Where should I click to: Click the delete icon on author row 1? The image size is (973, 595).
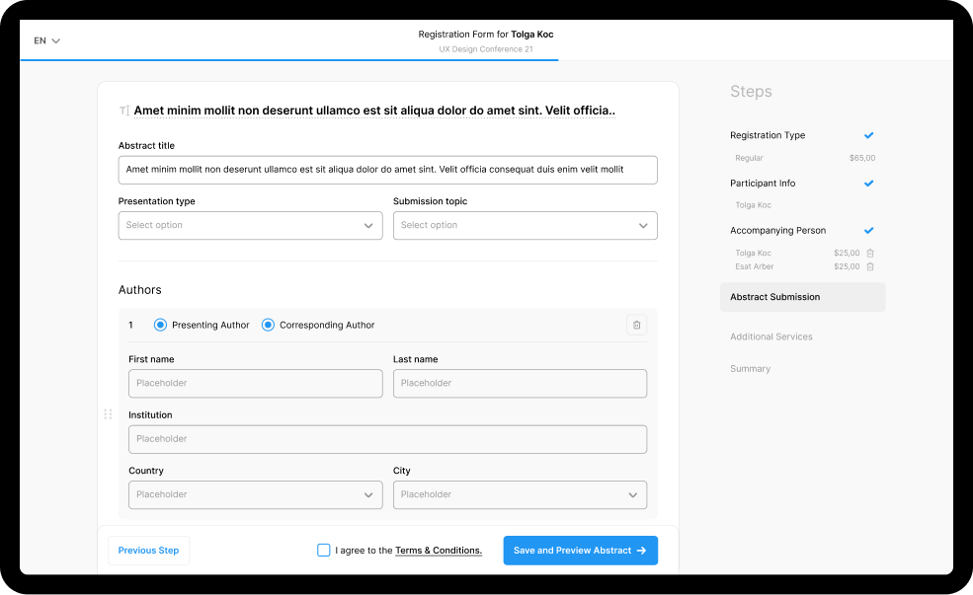pos(636,324)
